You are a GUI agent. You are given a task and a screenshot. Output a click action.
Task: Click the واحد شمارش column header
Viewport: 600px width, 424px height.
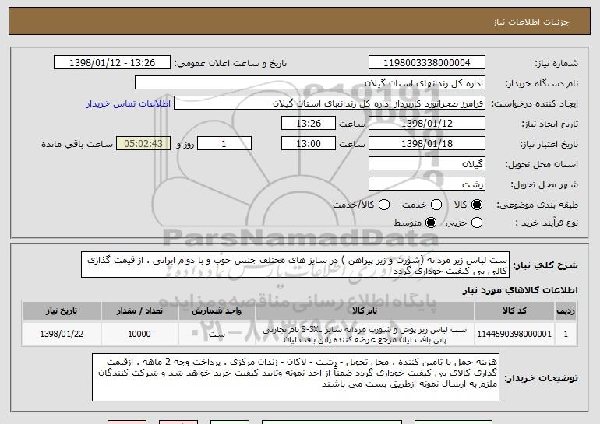217,311
